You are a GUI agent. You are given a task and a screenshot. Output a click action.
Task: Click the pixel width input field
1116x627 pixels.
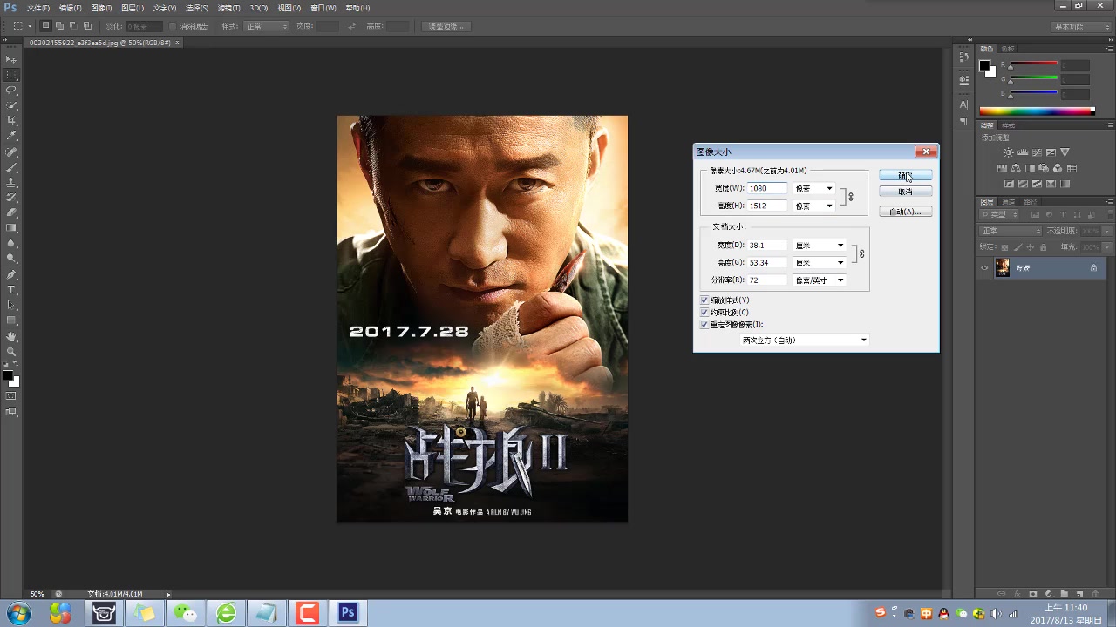tap(767, 188)
